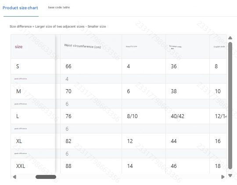Click the scroll left arrow icon
This screenshot has height=185, width=237.
[14, 177]
